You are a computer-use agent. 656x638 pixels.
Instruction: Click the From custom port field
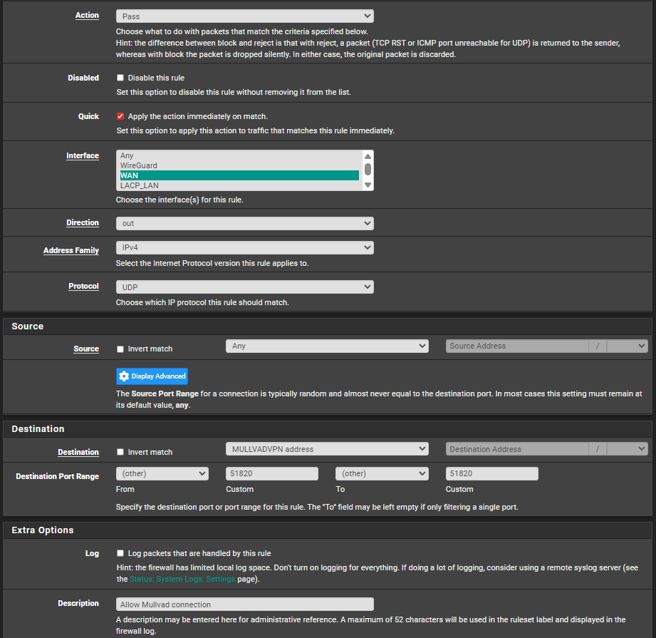click(271, 473)
